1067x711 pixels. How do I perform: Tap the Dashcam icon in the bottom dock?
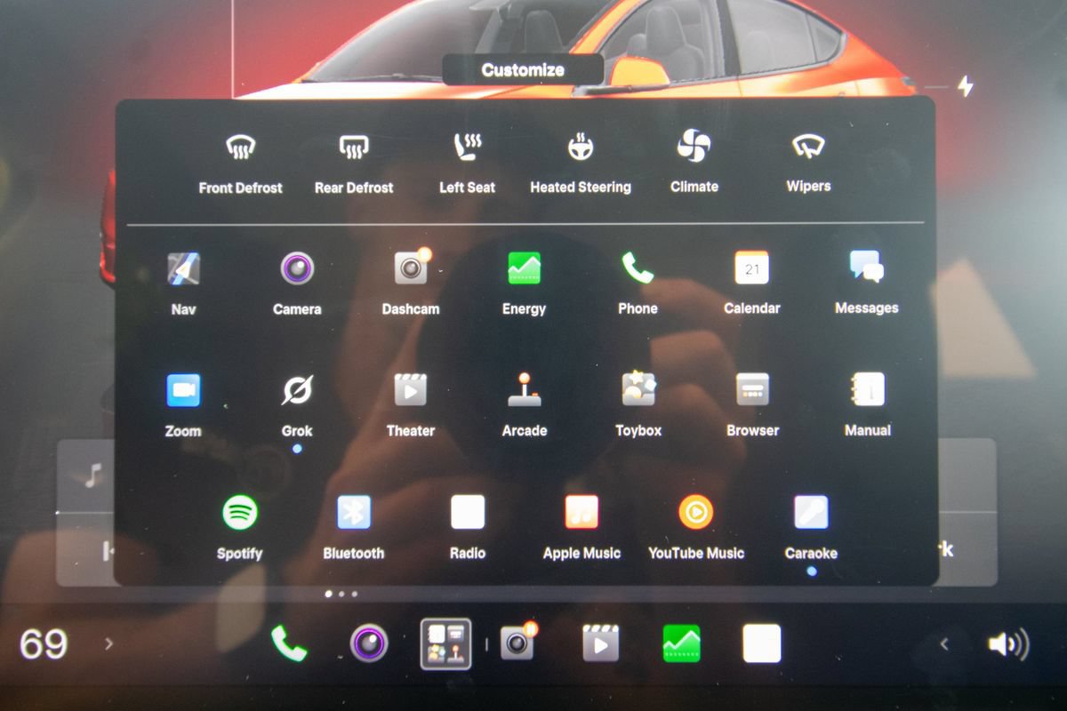pos(518,642)
